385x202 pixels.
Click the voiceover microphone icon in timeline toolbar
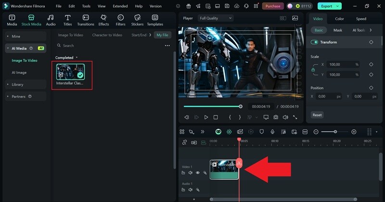coord(272,132)
